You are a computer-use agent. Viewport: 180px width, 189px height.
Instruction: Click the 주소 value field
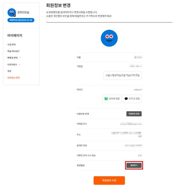click(126, 134)
